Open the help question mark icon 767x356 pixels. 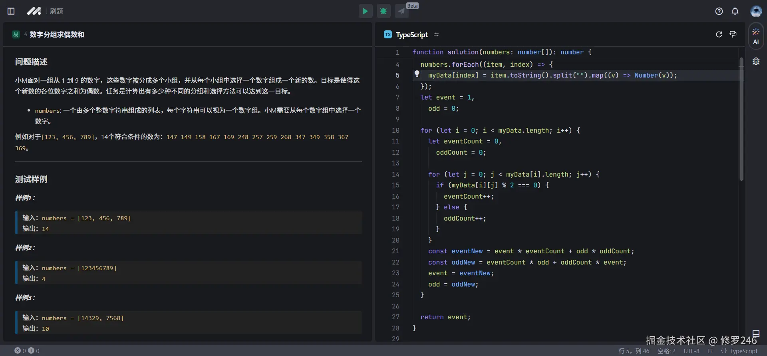tap(719, 11)
